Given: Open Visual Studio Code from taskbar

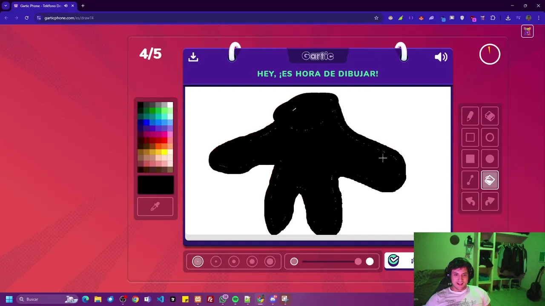Looking at the screenshot, I should click(161, 299).
